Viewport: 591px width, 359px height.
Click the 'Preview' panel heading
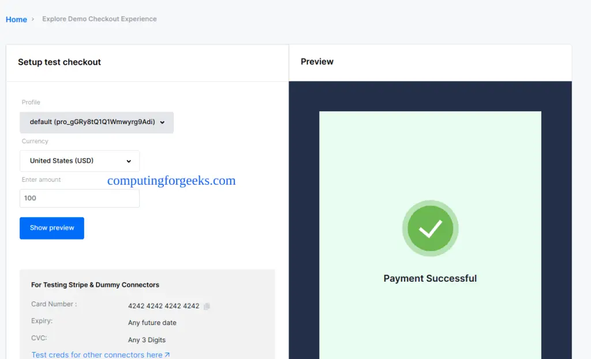pos(317,61)
